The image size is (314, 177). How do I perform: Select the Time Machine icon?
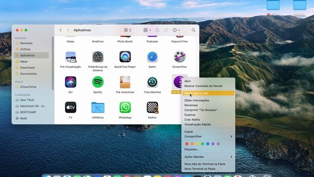(x=152, y=82)
